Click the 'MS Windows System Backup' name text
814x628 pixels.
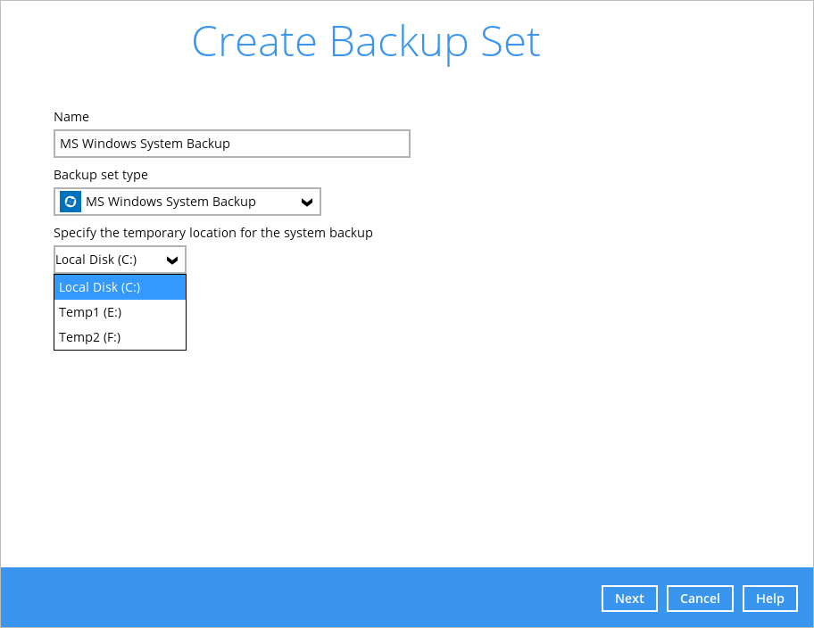point(145,144)
